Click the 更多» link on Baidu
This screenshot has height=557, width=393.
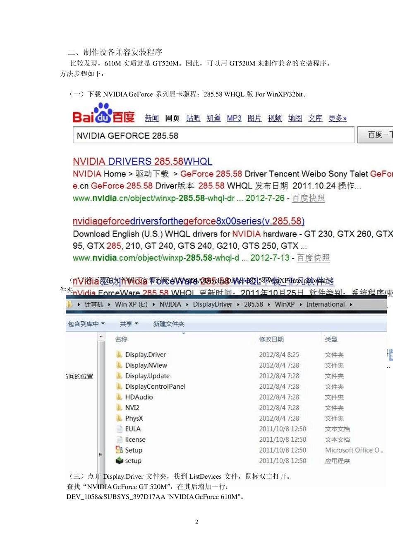[338, 118]
